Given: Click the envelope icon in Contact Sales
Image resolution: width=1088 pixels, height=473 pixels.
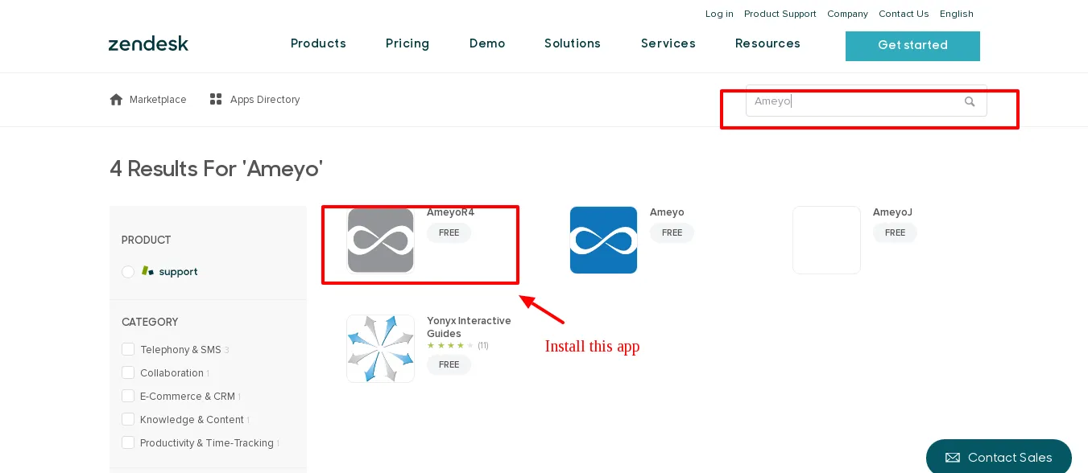Looking at the screenshot, I should tap(953, 458).
